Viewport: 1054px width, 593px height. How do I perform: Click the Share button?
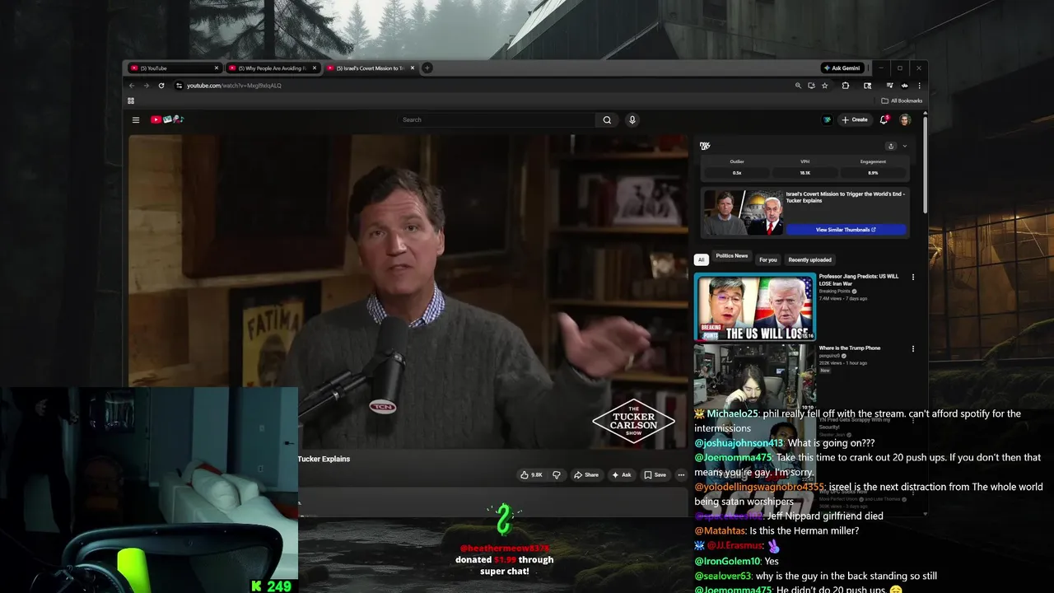[586, 474]
